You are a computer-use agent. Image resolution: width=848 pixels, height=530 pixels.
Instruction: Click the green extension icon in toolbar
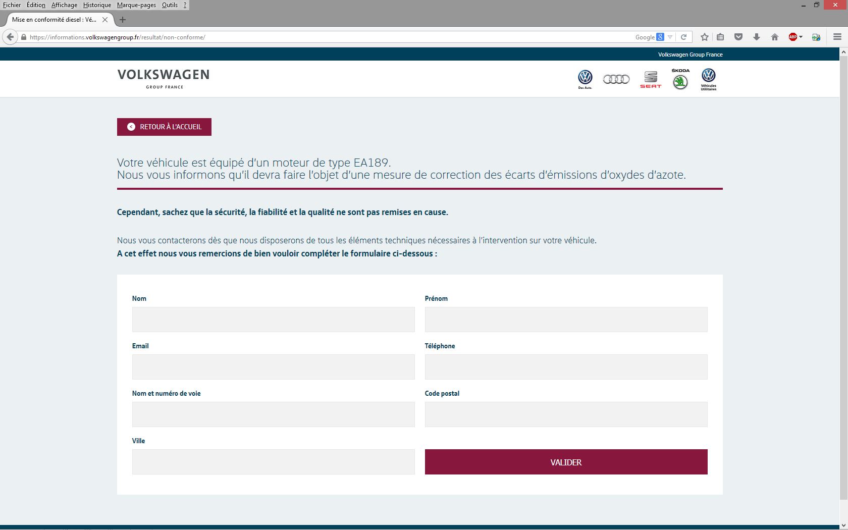click(816, 37)
